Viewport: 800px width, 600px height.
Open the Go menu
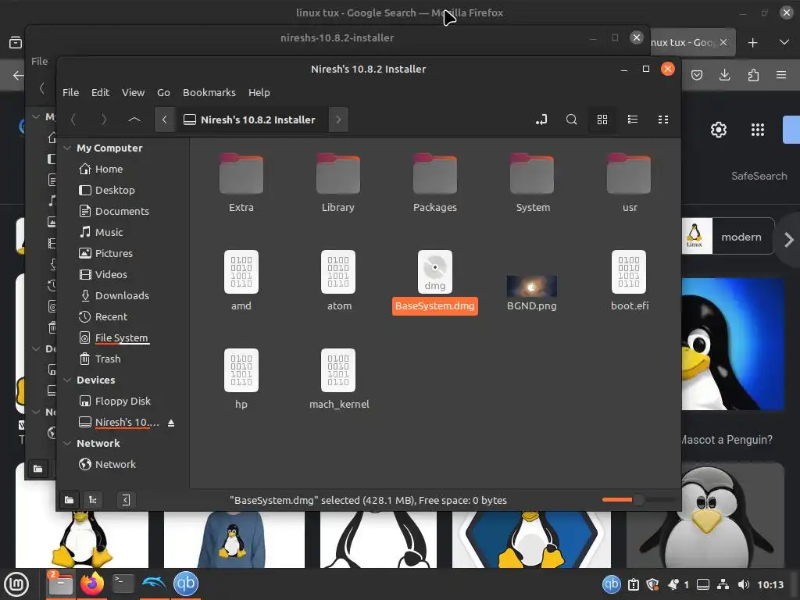163,92
